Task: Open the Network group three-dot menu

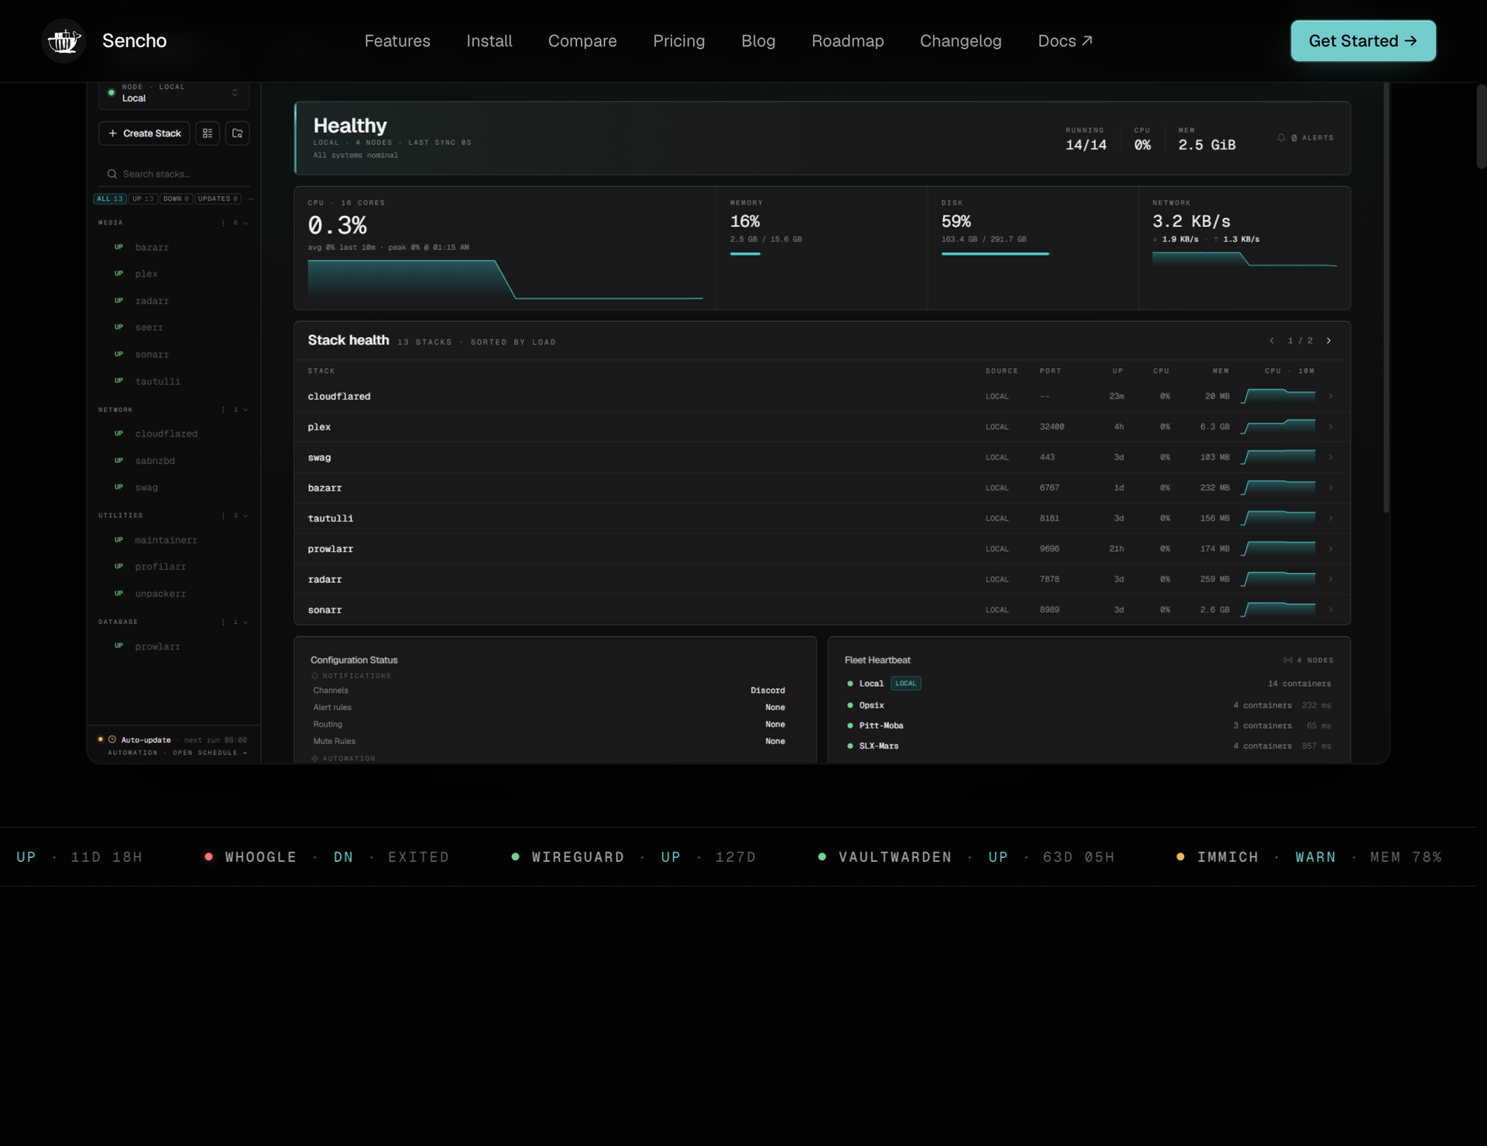Action: 223,410
